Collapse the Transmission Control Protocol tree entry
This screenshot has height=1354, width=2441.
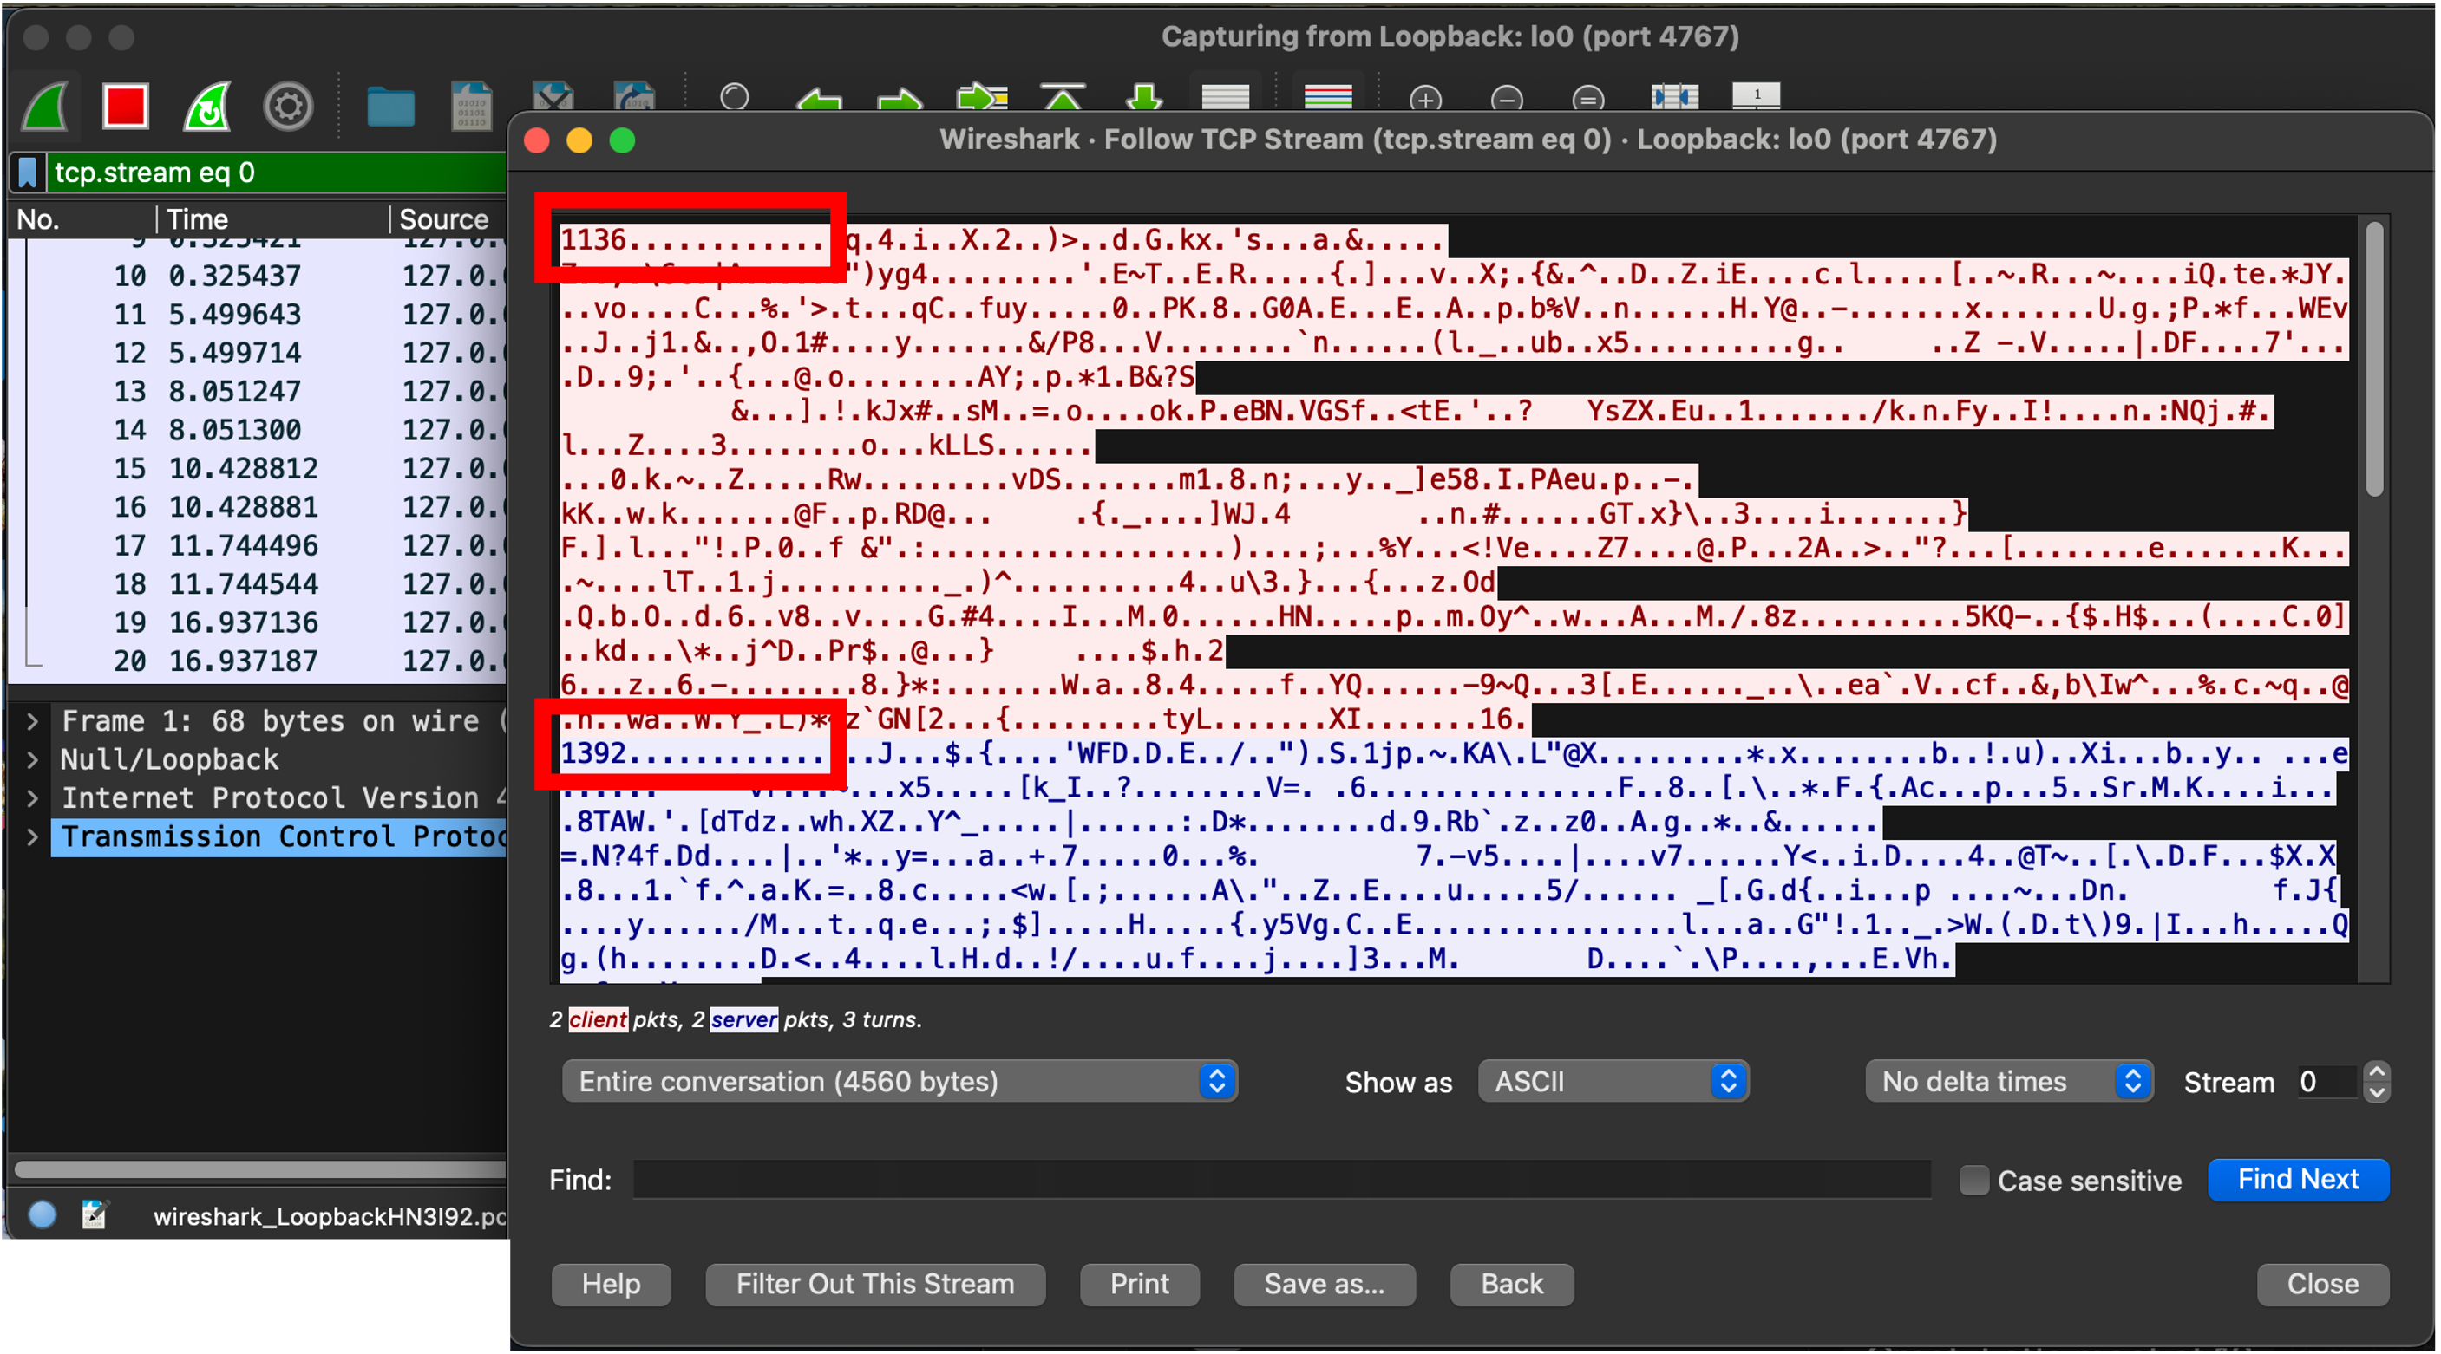[x=34, y=837]
